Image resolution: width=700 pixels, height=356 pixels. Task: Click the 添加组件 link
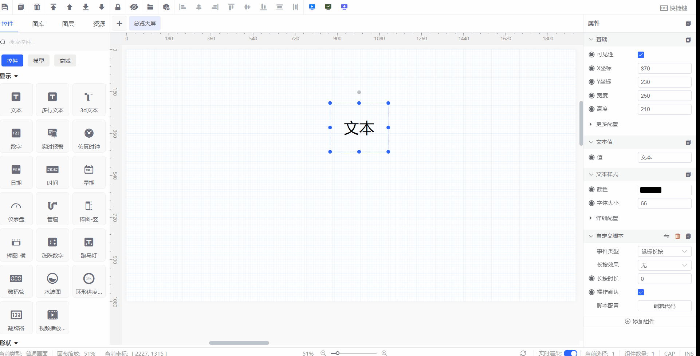(x=640, y=321)
